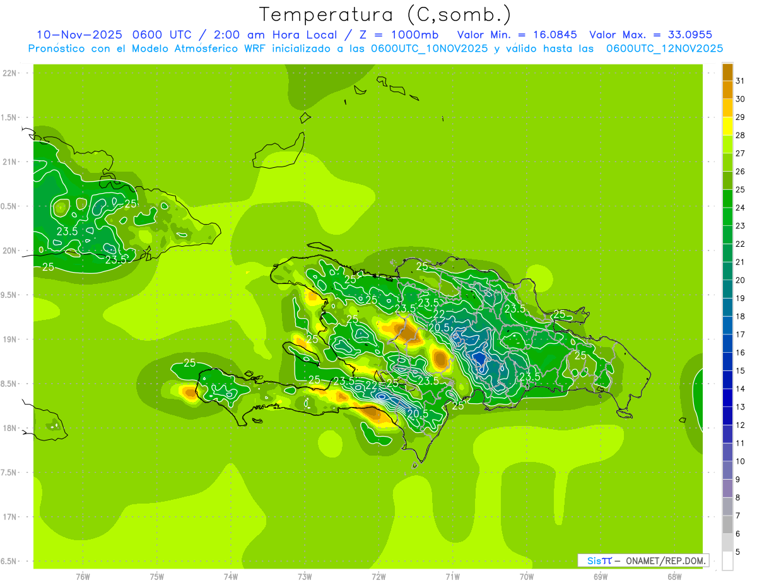The image size is (757, 585).
Task: Pick the yellow swatch between 28 and 29
Action: coord(727,126)
